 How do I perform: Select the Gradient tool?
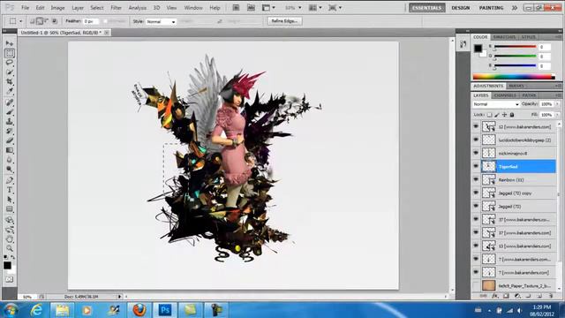coord(10,150)
